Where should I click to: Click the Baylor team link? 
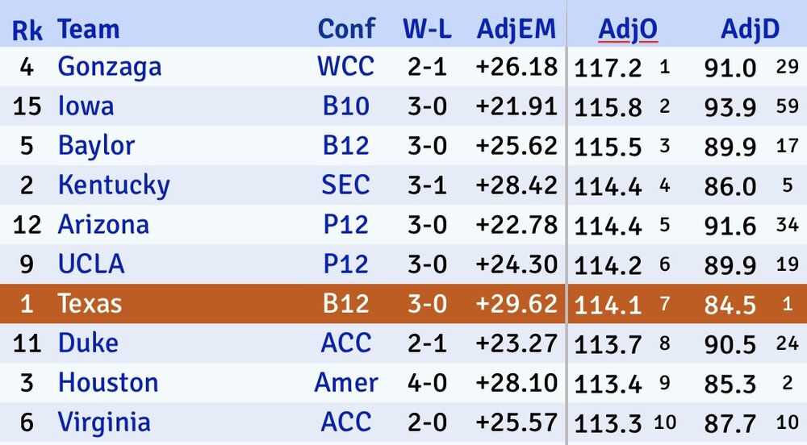[x=96, y=146]
